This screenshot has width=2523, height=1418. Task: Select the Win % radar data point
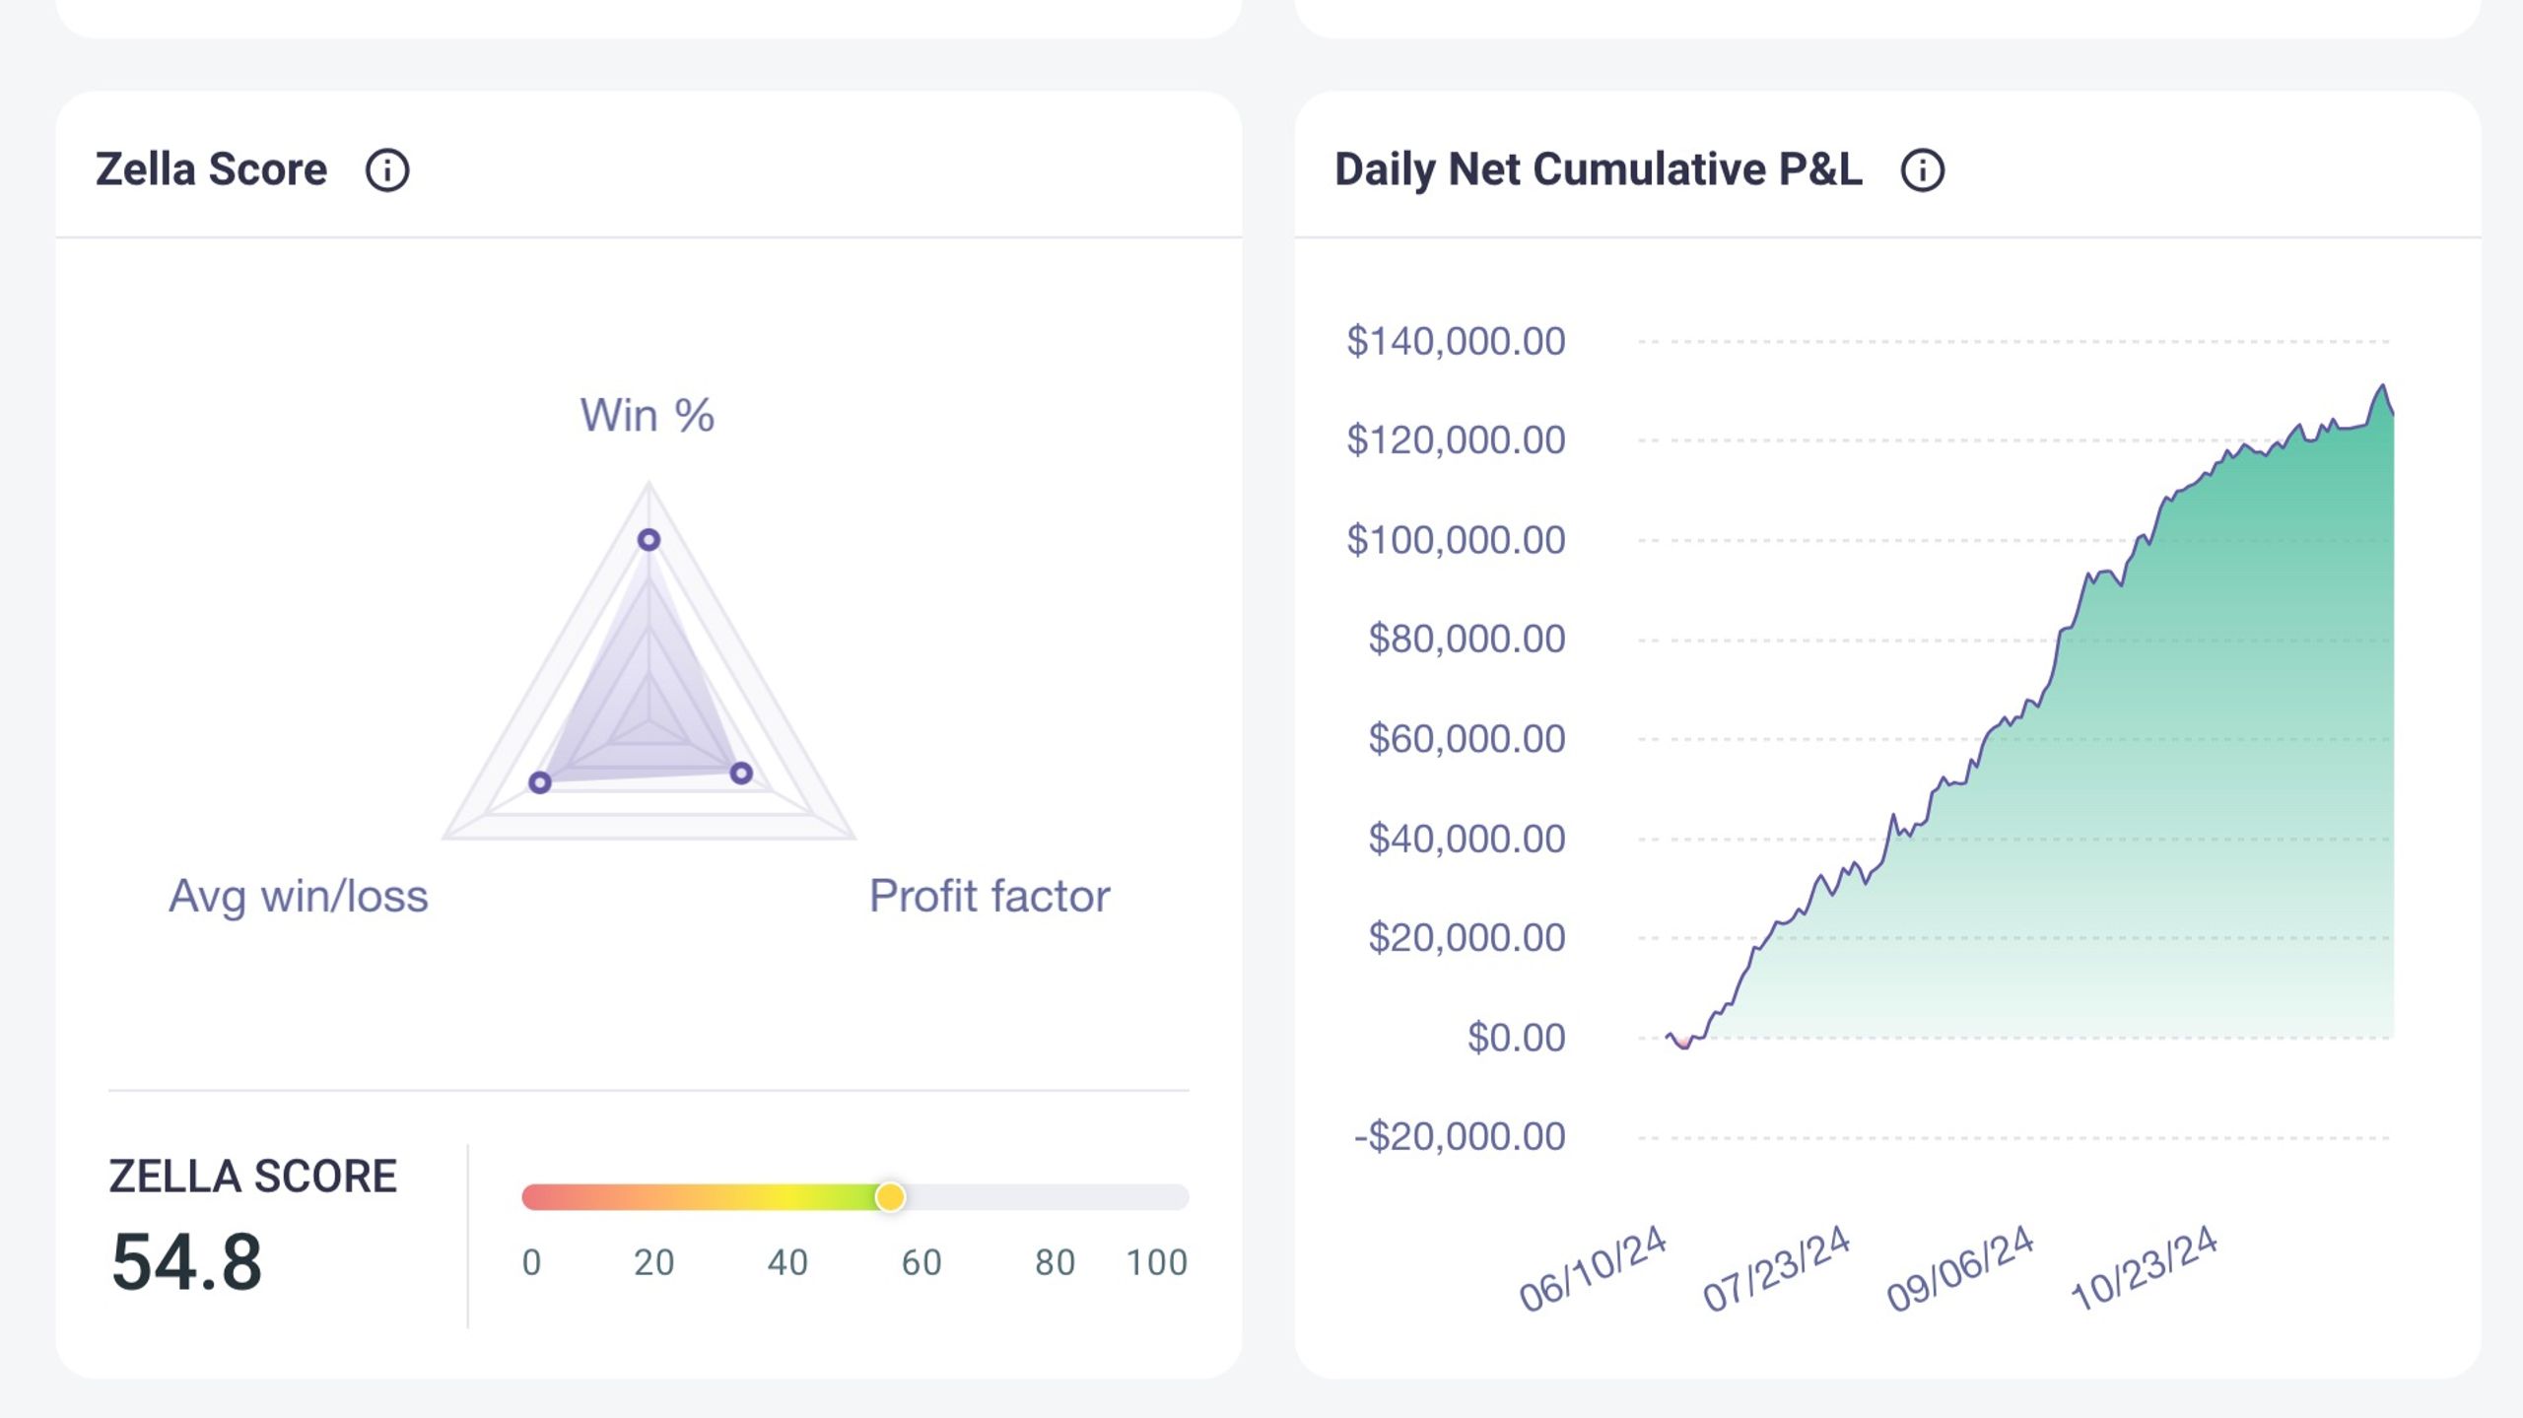648,539
